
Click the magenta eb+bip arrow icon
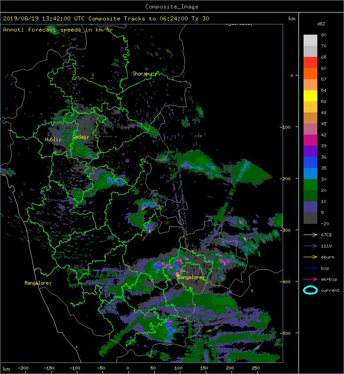tap(310, 279)
